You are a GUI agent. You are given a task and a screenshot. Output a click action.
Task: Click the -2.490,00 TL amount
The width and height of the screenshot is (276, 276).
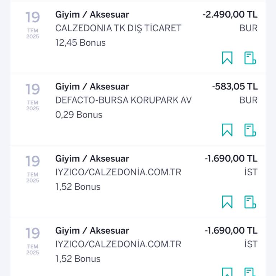[230, 15]
